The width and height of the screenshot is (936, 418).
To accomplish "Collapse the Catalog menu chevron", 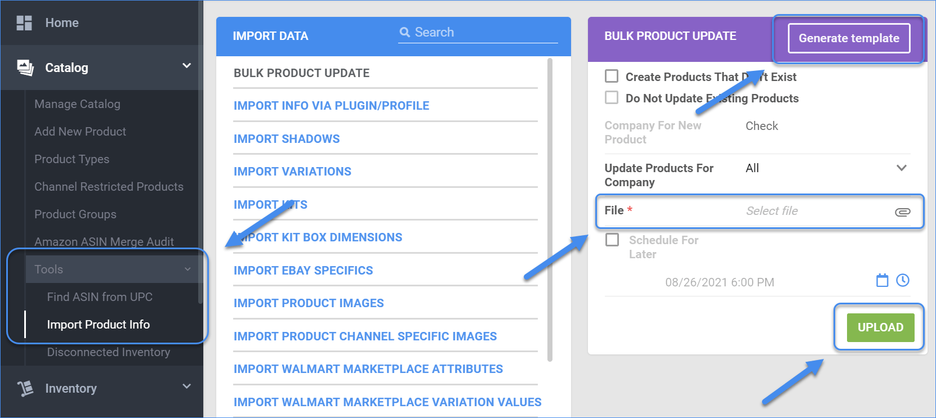I will click(186, 66).
